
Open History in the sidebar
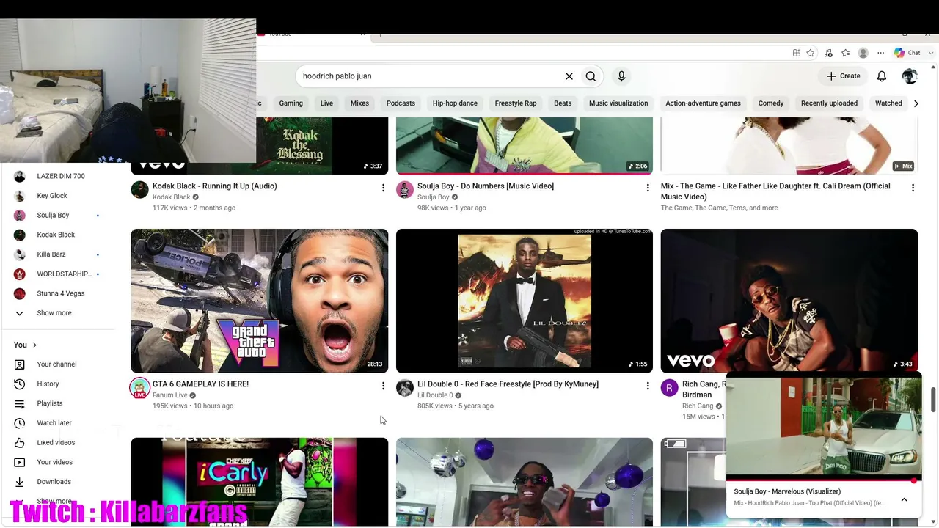(x=48, y=384)
